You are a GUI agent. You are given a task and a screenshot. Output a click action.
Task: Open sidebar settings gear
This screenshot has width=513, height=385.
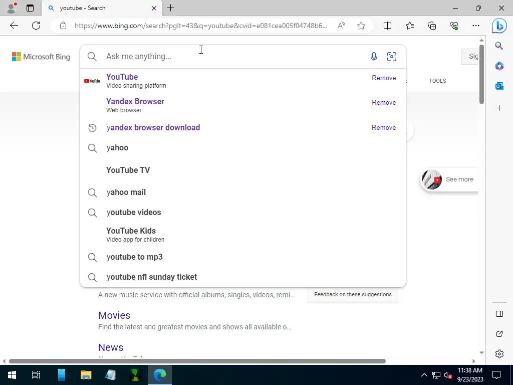click(x=499, y=354)
